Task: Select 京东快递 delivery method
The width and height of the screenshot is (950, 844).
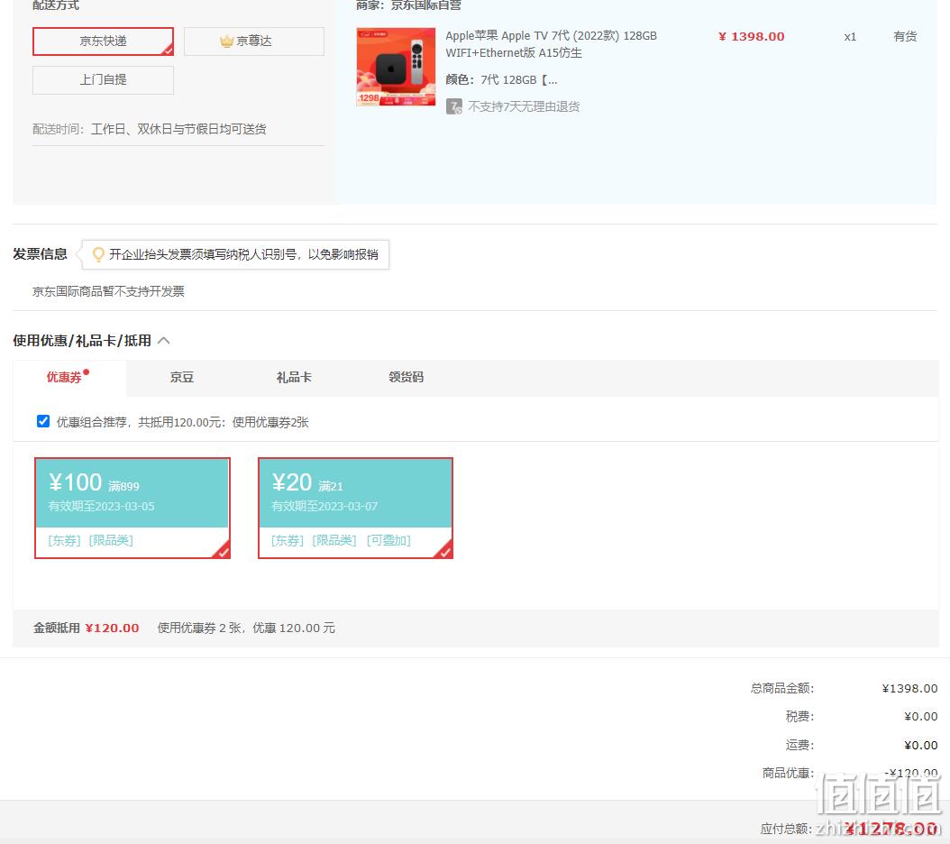Action: pos(103,41)
